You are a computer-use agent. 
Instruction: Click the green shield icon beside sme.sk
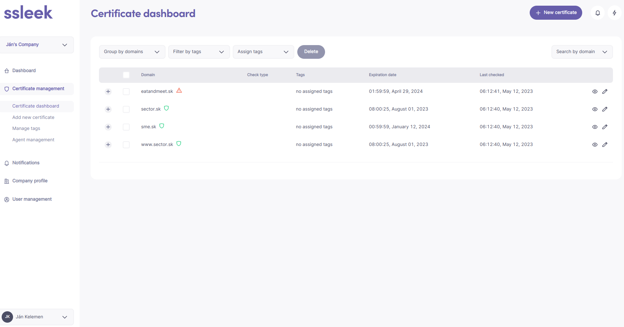162,126
